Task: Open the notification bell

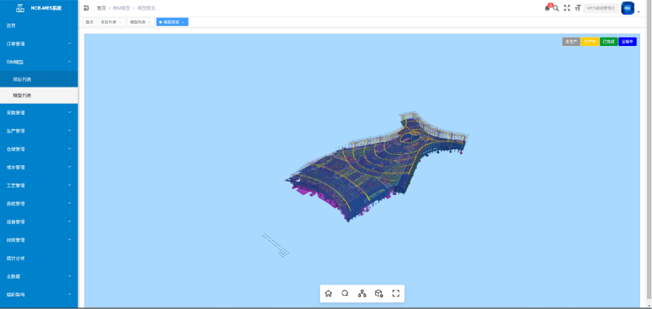Action: [548, 8]
